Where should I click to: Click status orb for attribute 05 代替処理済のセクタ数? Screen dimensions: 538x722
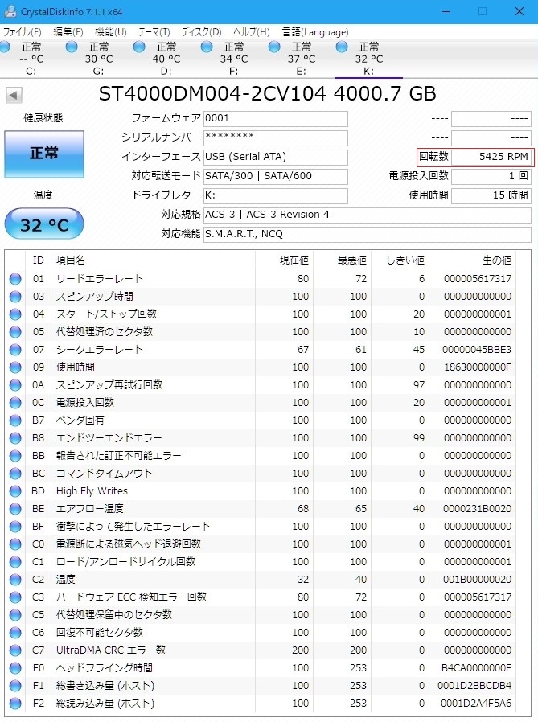tap(15, 332)
